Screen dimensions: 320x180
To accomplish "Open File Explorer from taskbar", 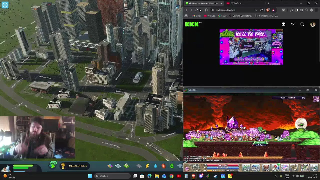I will pos(157,176).
